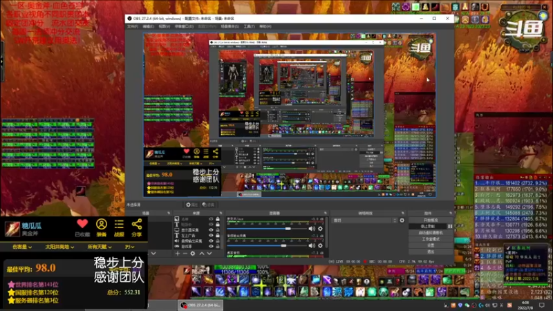Open OBS 设置 settings button
553x311 pixels.
pos(431,245)
